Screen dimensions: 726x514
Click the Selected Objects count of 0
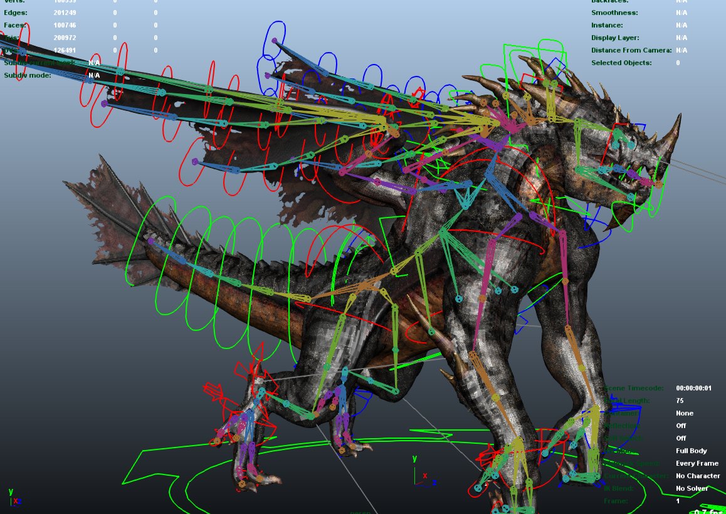pyautogui.click(x=678, y=63)
